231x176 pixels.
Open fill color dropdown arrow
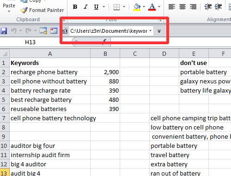(144, 7)
